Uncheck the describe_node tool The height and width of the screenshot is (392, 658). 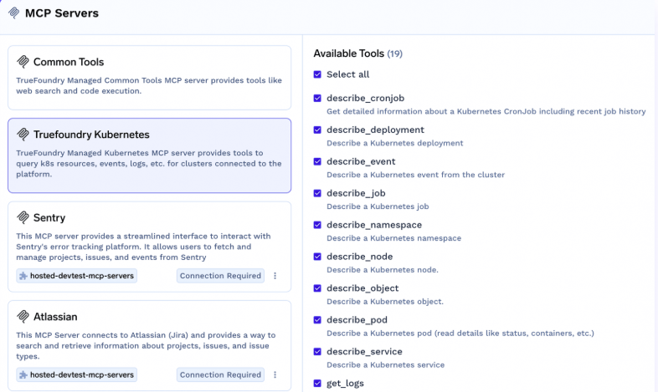coord(317,257)
